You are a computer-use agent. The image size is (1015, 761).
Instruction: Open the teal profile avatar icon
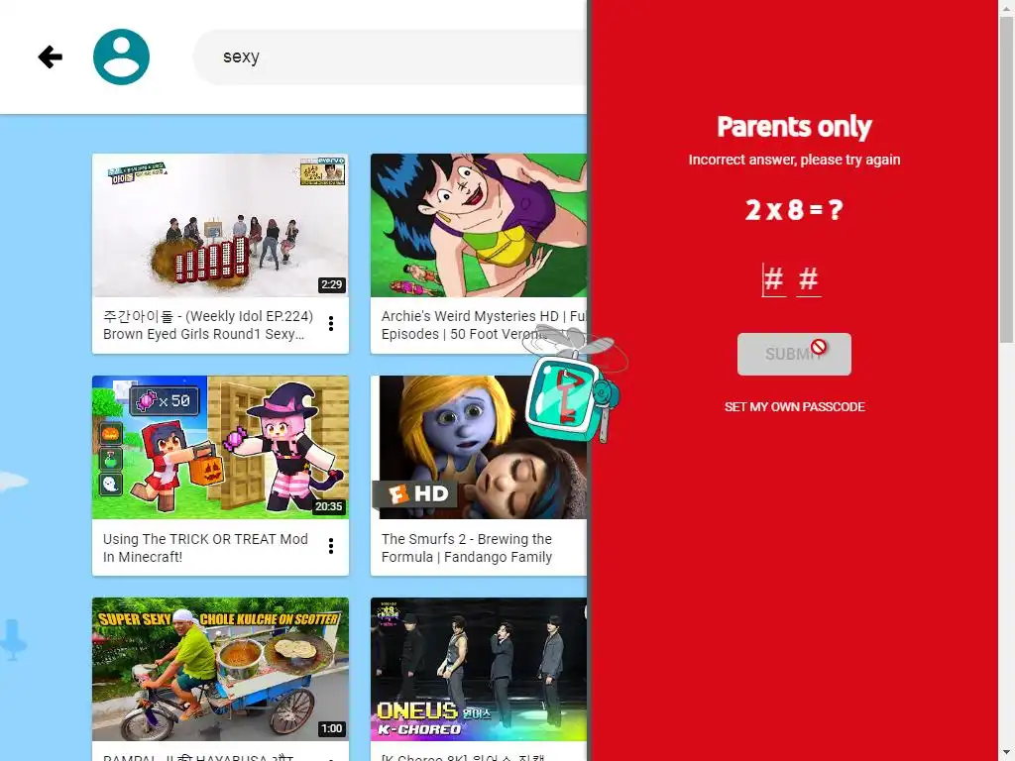[121, 56]
